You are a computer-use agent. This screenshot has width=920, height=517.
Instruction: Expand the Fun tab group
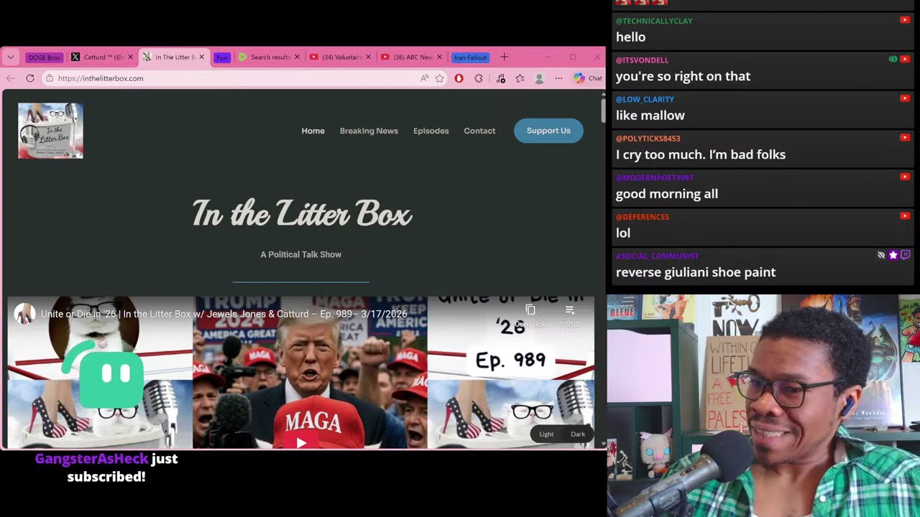221,57
